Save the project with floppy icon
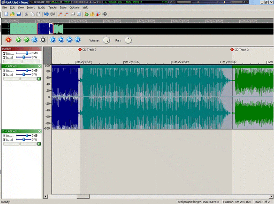This screenshot has height=204, width=274. point(19,14)
